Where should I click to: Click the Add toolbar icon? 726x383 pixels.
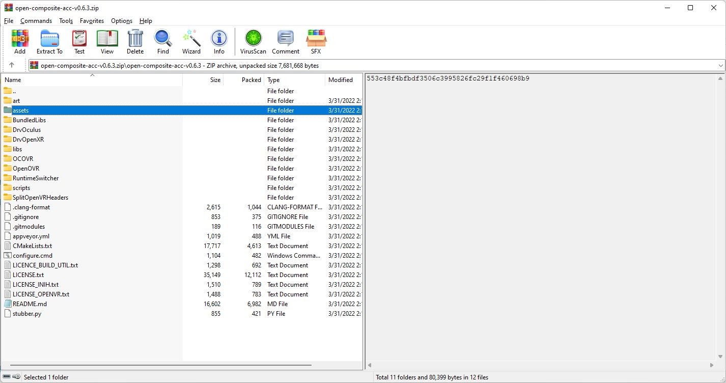pos(20,42)
